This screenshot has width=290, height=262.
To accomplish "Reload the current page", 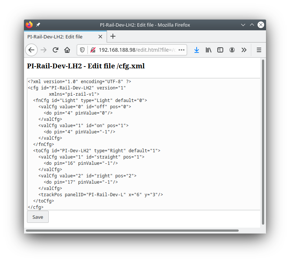I will [x=55, y=50].
